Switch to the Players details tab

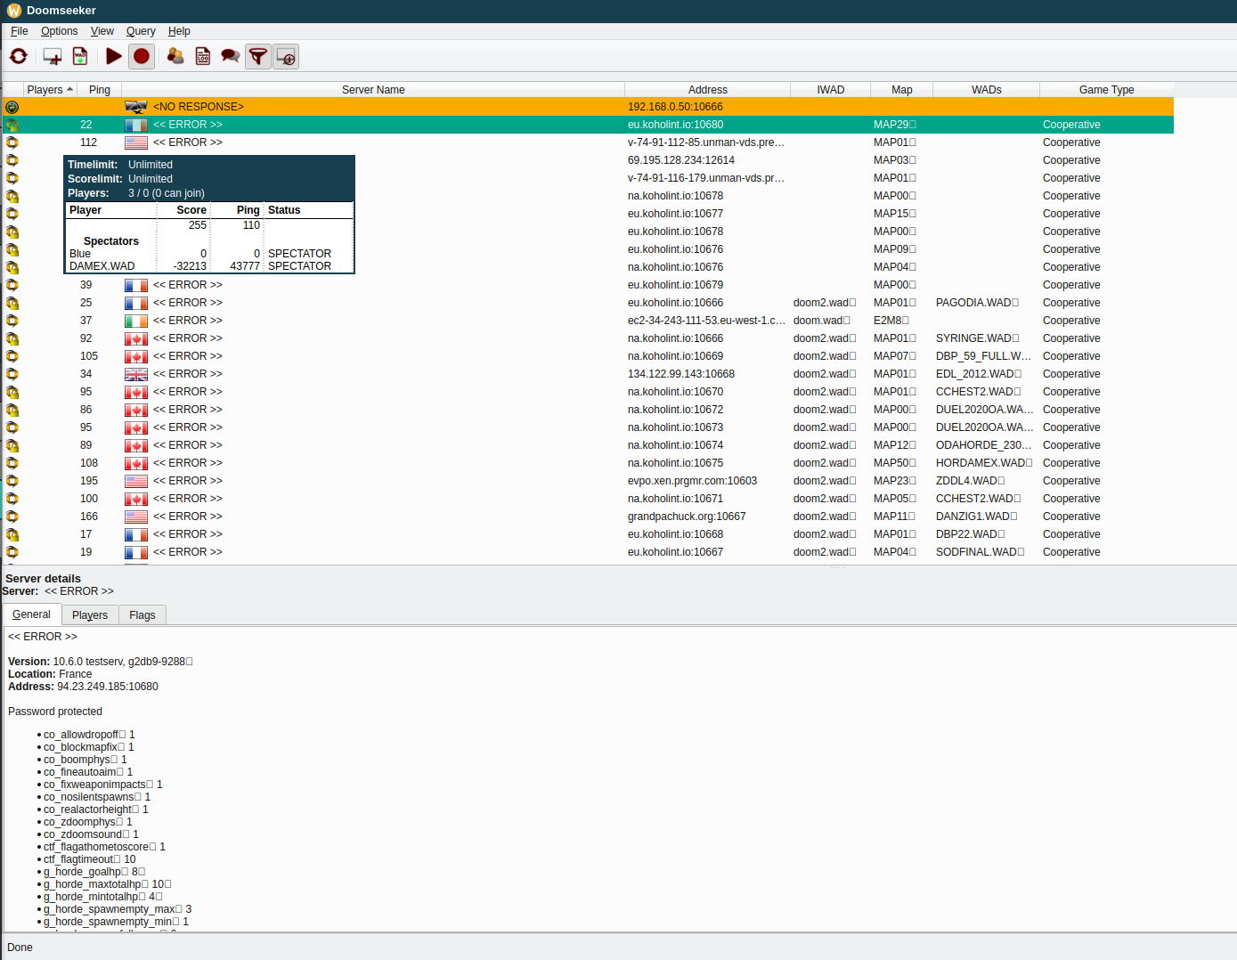(x=90, y=615)
